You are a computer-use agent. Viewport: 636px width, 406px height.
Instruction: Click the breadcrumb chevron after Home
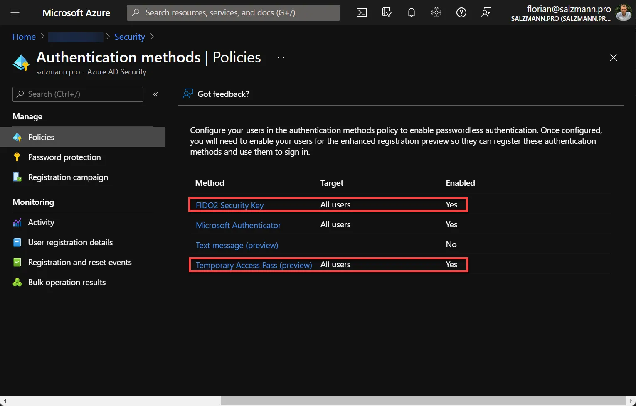[x=42, y=37]
